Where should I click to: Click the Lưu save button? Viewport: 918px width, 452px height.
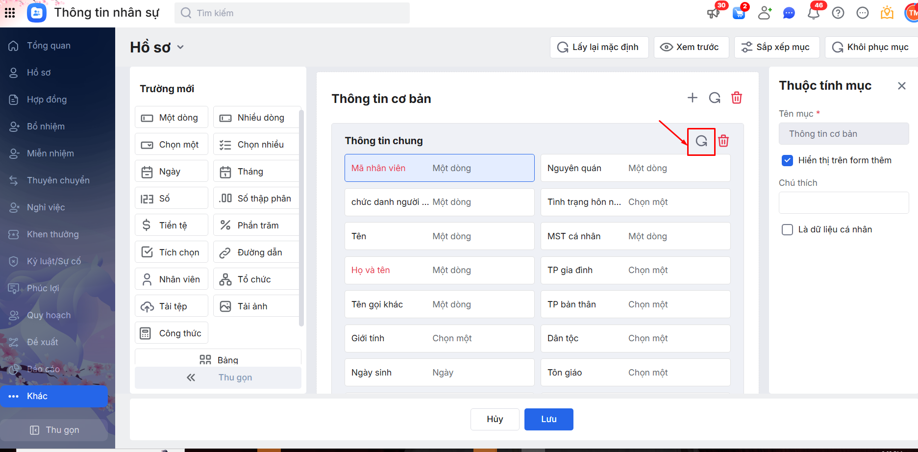(549, 419)
